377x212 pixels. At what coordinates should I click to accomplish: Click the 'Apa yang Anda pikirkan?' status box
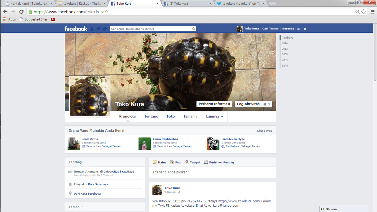213,172
